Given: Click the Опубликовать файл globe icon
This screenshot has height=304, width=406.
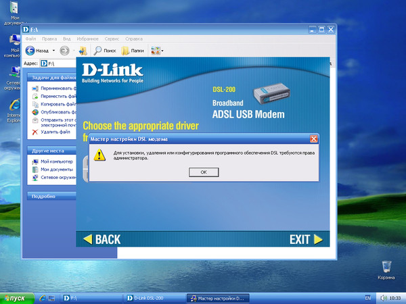Looking at the screenshot, I should coord(35,112).
